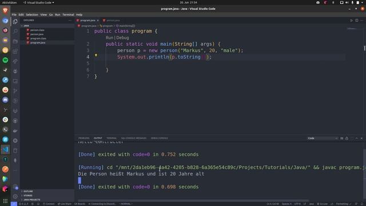Screen dimensions: 366x206
Task: Open the Visual Studio Code app menu in top bar
Action: tap(39, 2)
